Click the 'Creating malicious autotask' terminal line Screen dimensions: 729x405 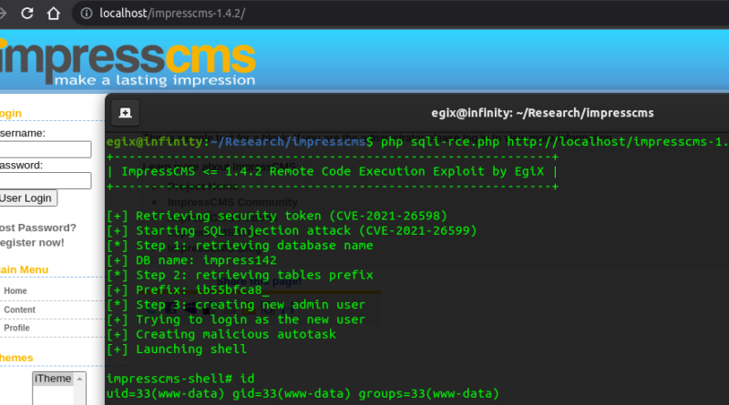221,334
